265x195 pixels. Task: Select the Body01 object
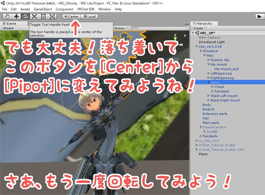tap(209, 109)
